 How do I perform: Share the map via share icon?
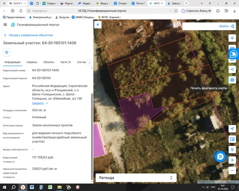point(232,69)
